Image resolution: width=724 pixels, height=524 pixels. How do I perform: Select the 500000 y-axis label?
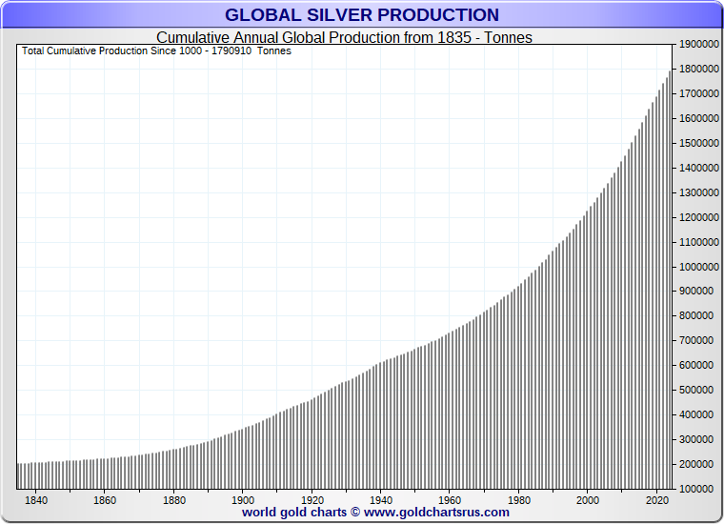click(698, 391)
